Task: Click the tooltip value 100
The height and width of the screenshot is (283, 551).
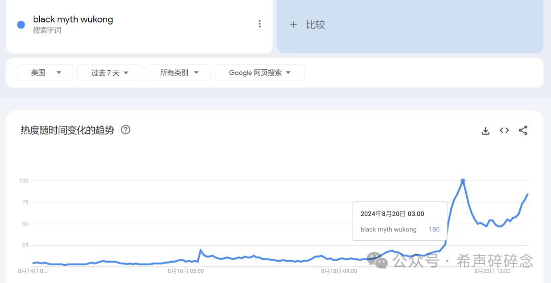Action: (x=434, y=229)
